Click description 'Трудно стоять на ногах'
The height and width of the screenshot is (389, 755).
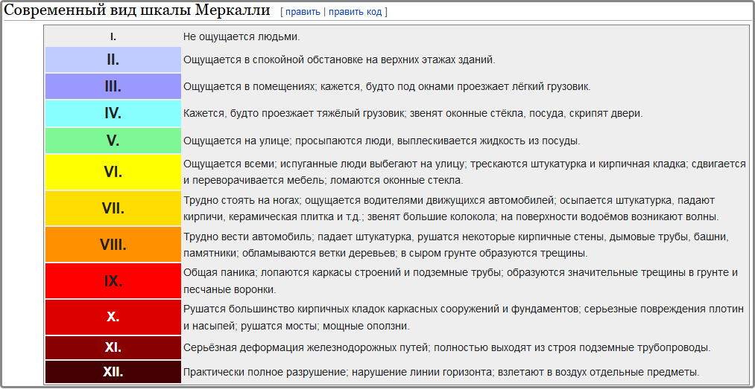(x=451, y=208)
